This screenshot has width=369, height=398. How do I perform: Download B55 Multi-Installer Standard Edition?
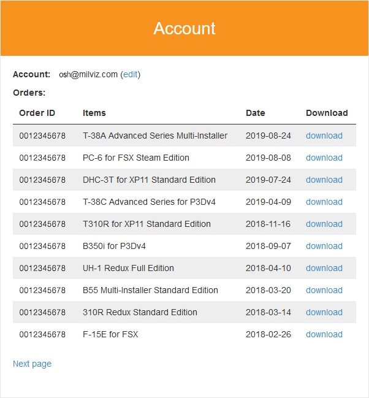click(x=324, y=290)
